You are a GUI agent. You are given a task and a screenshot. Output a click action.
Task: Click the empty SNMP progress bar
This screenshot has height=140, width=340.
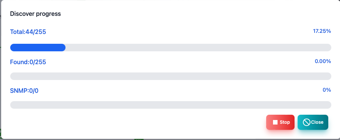tap(171, 105)
